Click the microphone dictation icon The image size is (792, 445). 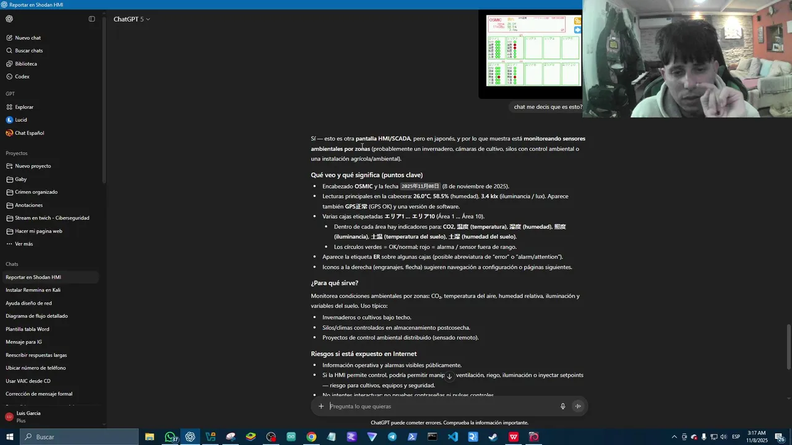tap(563, 406)
